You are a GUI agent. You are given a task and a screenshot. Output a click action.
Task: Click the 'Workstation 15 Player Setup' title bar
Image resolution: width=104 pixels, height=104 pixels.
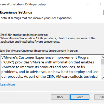pyautogui.click(x=23, y=4)
